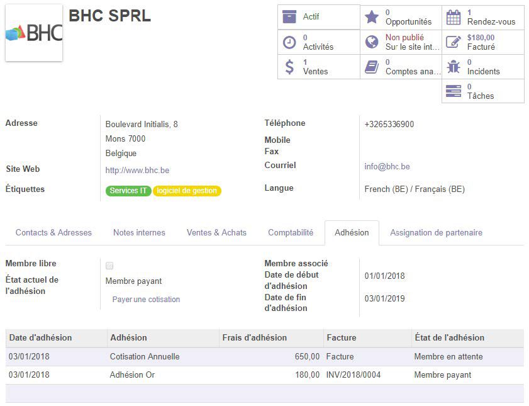Toggle the Membre libre checkbox
This screenshot has height=406, width=529.
coord(109,266)
